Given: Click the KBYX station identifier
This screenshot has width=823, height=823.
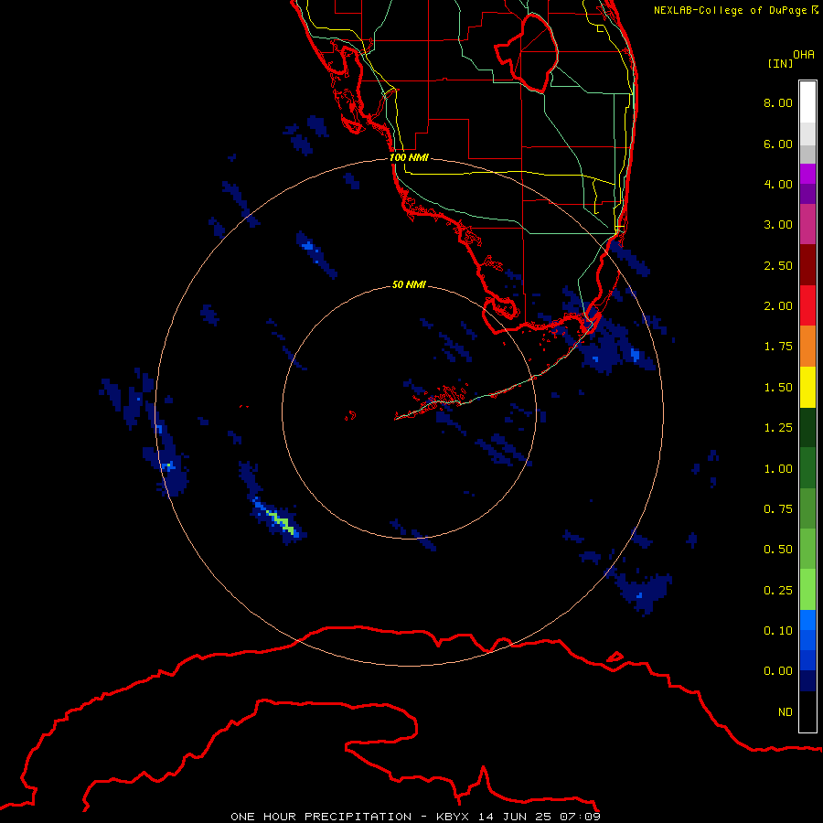Looking at the screenshot, I should [452, 817].
